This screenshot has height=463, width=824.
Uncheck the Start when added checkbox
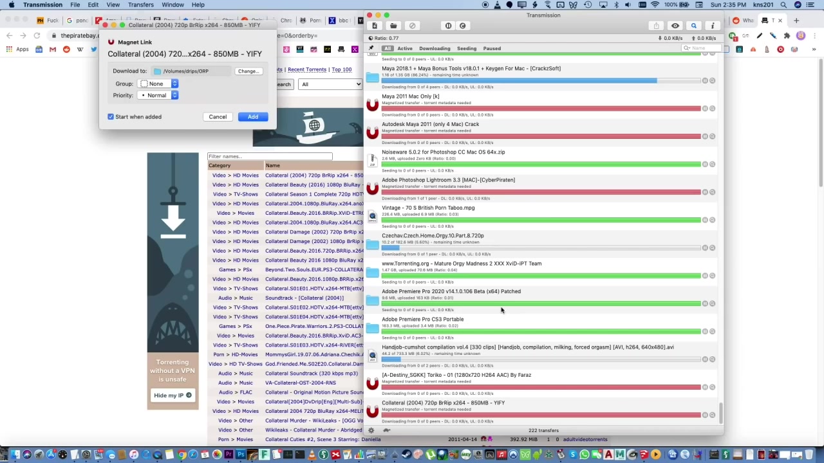[111, 117]
